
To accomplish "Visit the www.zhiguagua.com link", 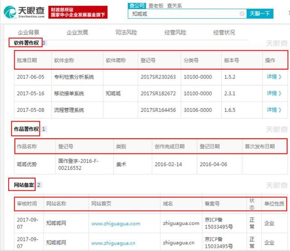I will click(x=116, y=224).
